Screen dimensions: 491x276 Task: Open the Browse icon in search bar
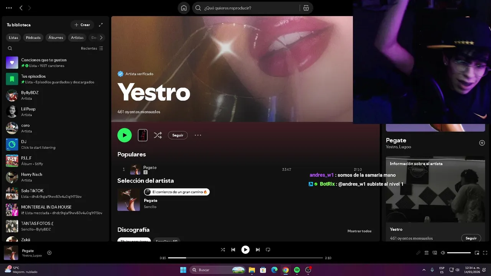[x=306, y=8]
